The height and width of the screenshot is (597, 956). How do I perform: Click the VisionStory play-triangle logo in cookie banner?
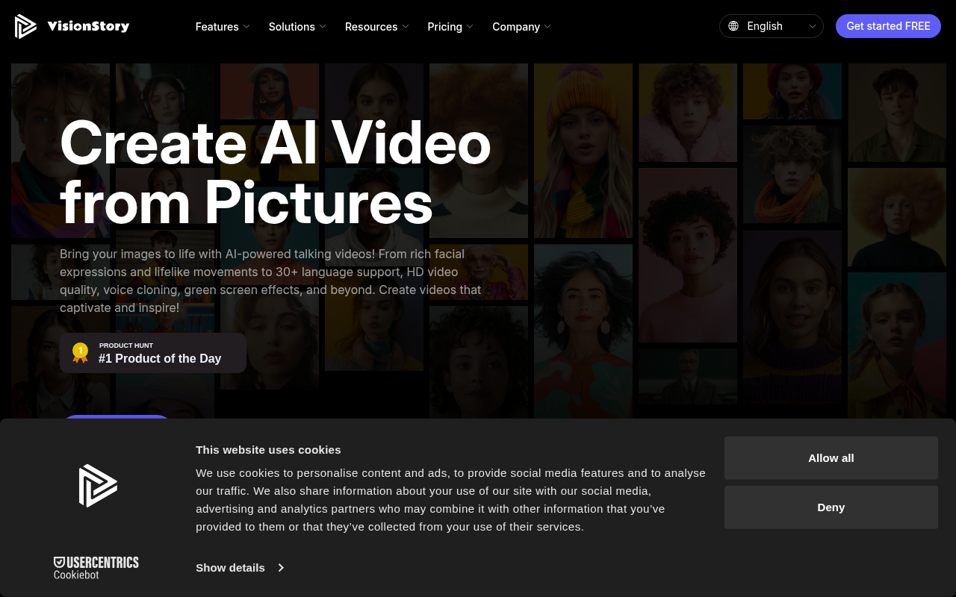[x=98, y=485]
